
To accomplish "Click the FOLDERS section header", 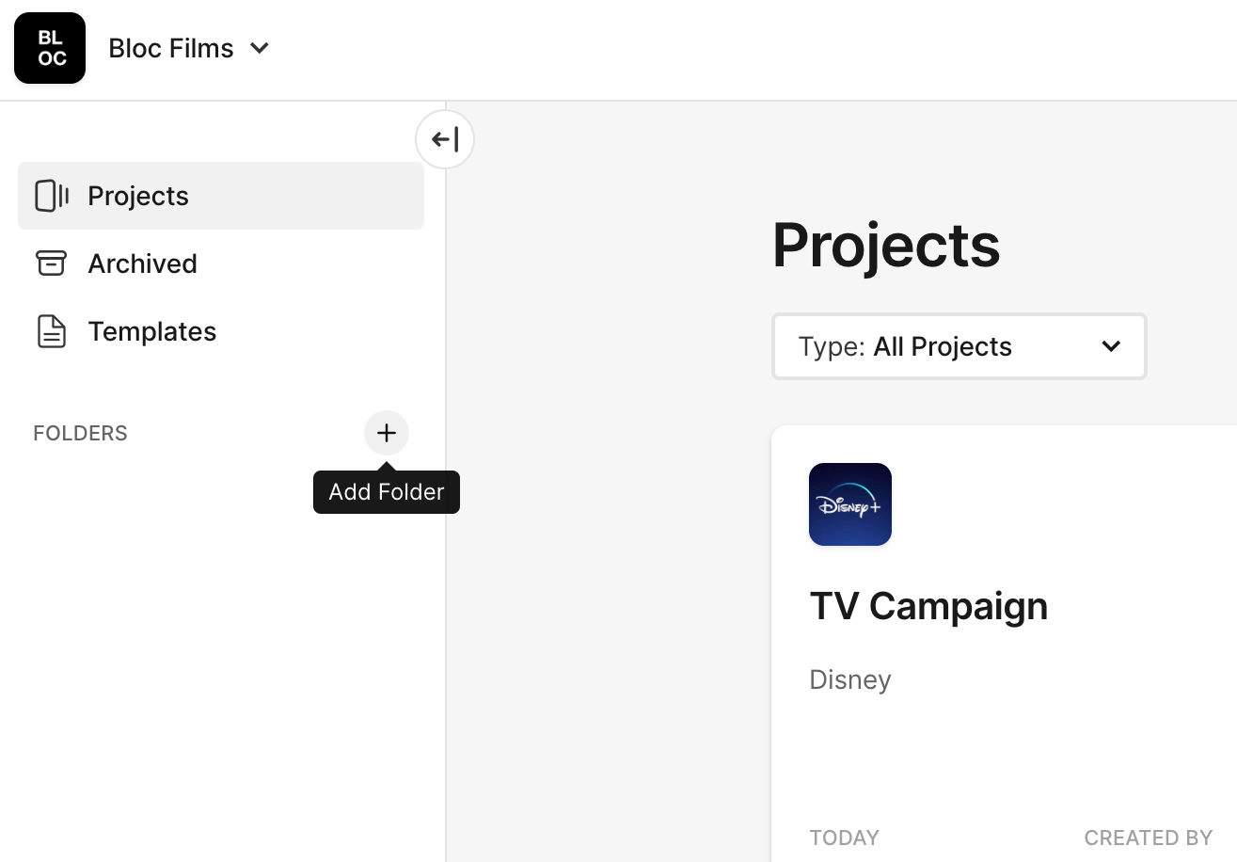I will click(x=80, y=434).
